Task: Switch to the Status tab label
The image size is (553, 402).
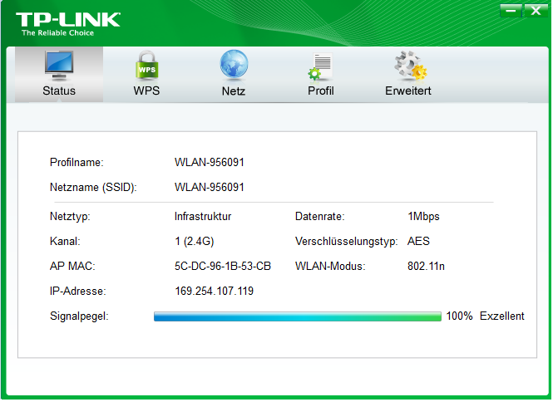Action: click(59, 91)
